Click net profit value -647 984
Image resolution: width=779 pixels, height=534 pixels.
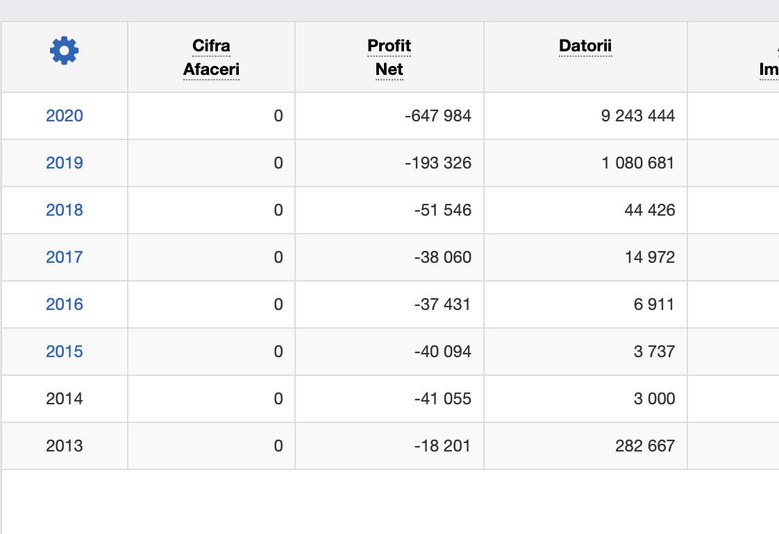click(x=437, y=116)
